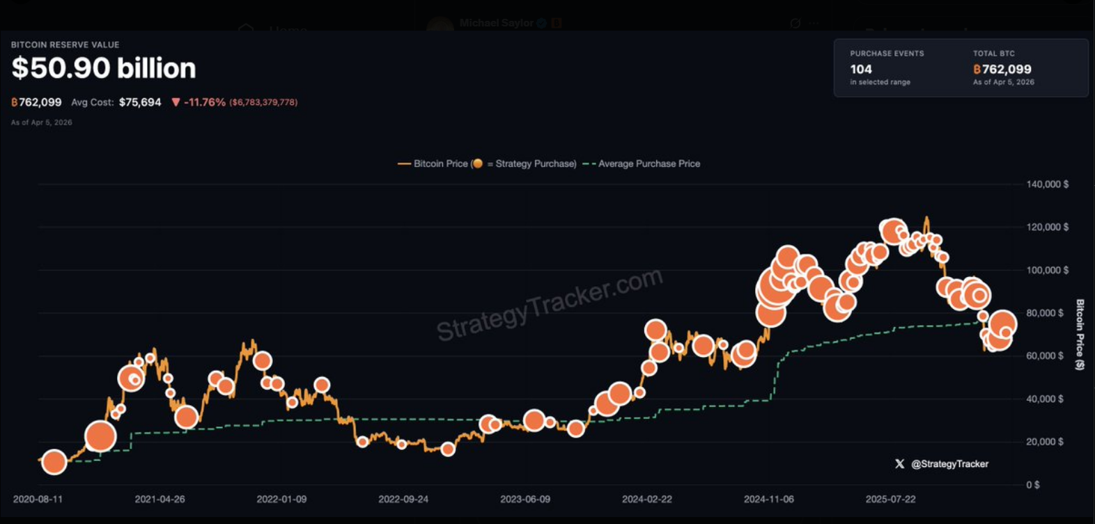Click the red down-triangle next to -11.76%
Screen dimensions: 1095x524
point(176,102)
